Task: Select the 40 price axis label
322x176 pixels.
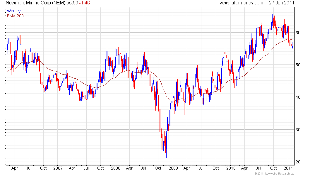Action: pyautogui.click(x=298, y=97)
